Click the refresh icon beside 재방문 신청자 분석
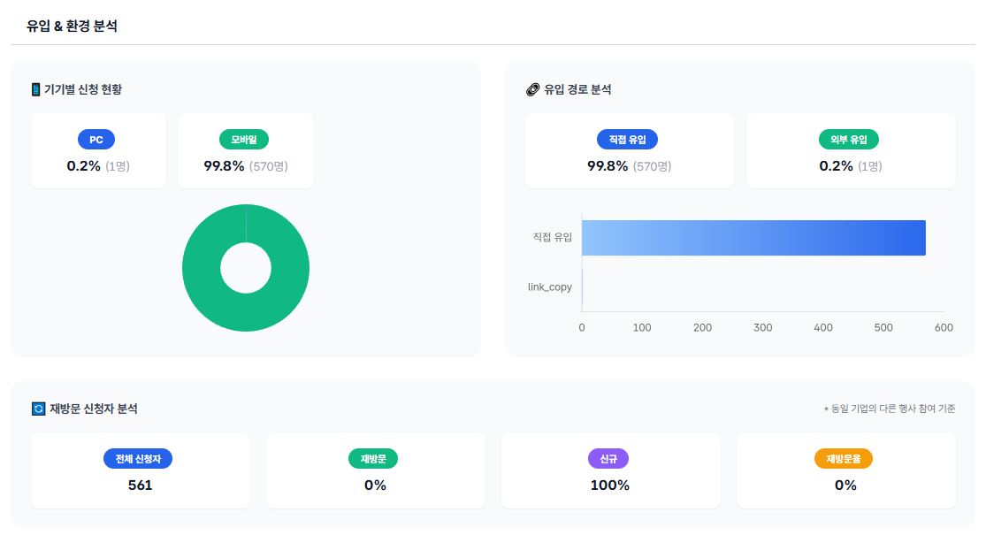The width and height of the screenshot is (986, 535). click(x=37, y=409)
